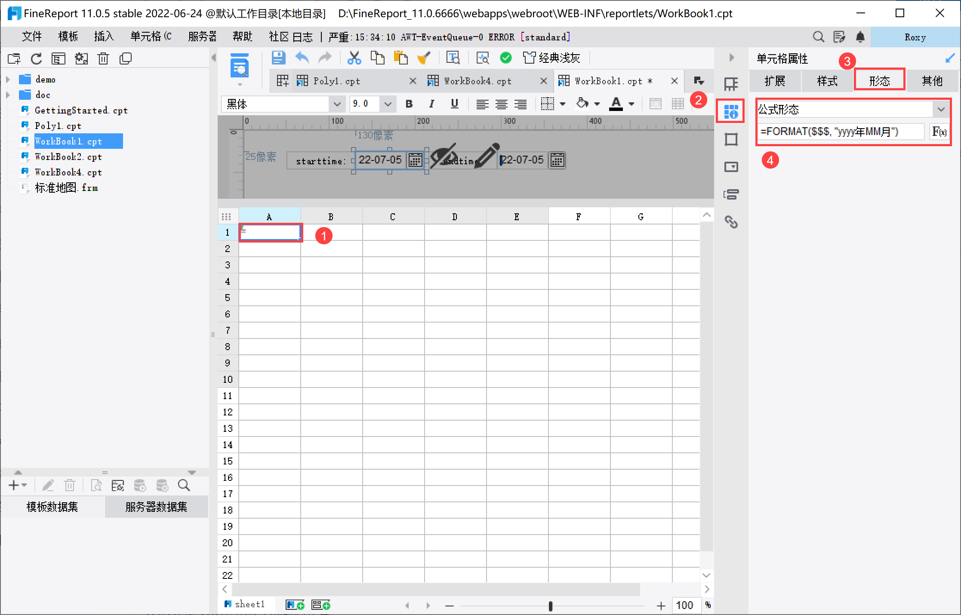Toggle bold formatting
Viewport: 961px width, 615px height.
[409, 104]
